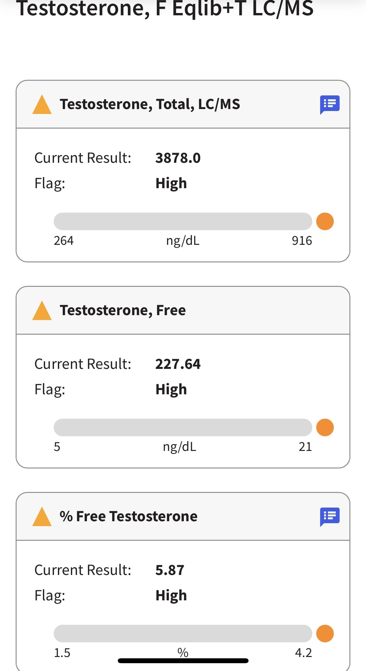Screen dimensions: 366x671
Task: Tap the 5.87 current result value
Action: (x=170, y=570)
